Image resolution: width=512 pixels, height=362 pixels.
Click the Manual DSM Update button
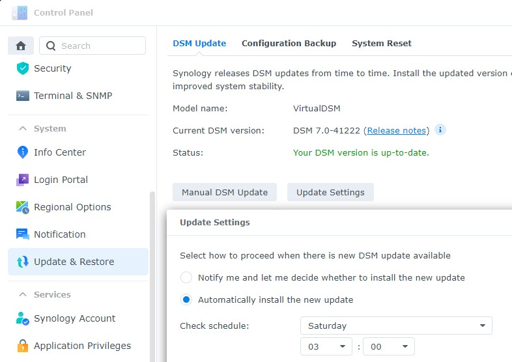coord(225,192)
